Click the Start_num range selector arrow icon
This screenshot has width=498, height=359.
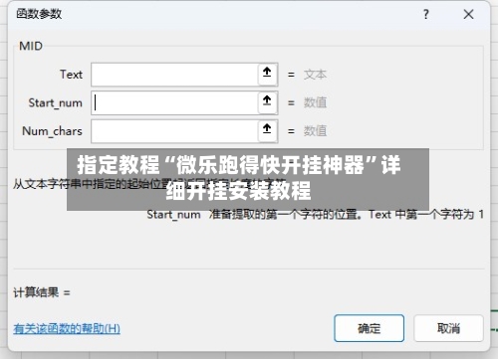click(x=267, y=101)
